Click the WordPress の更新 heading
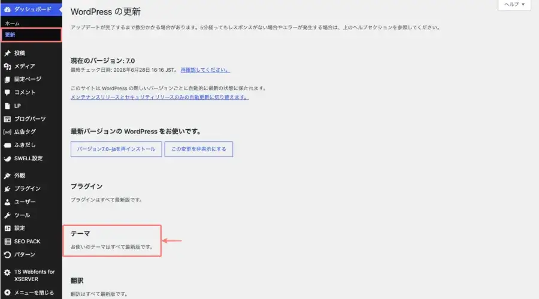The height and width of the screenshot is (299, 539). pos(105,12)
